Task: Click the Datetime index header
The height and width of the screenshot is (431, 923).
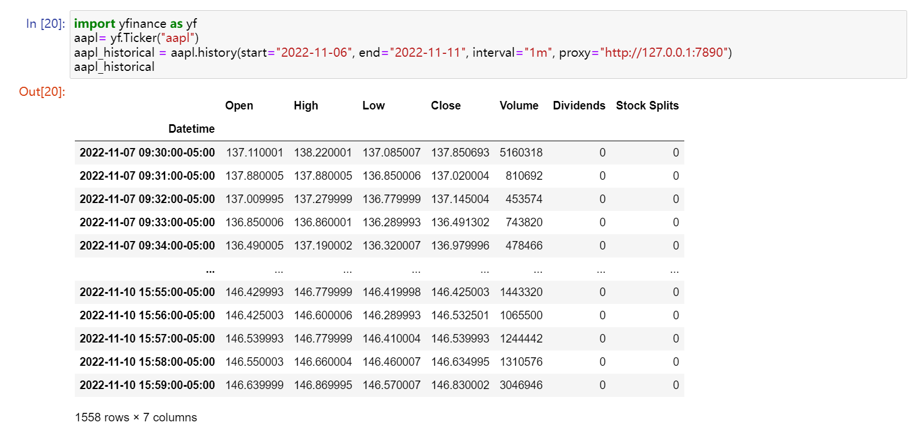Action: point(191,129)
